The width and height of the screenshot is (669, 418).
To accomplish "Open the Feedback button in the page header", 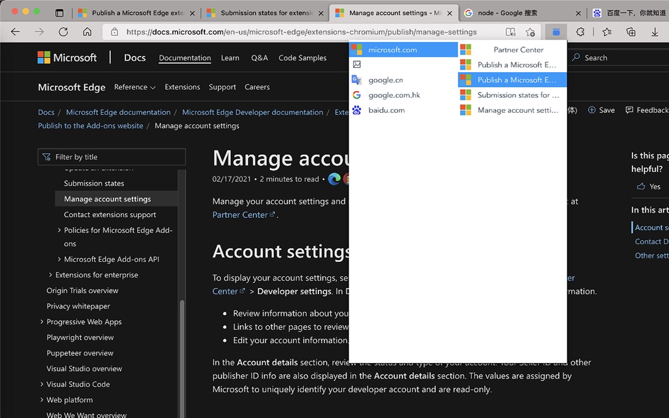I will [x=647, y=110].
